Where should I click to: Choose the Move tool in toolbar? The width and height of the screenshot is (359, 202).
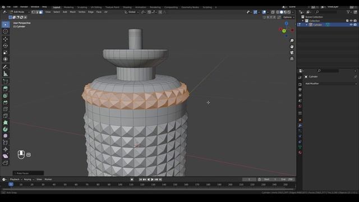click(6, 39)
